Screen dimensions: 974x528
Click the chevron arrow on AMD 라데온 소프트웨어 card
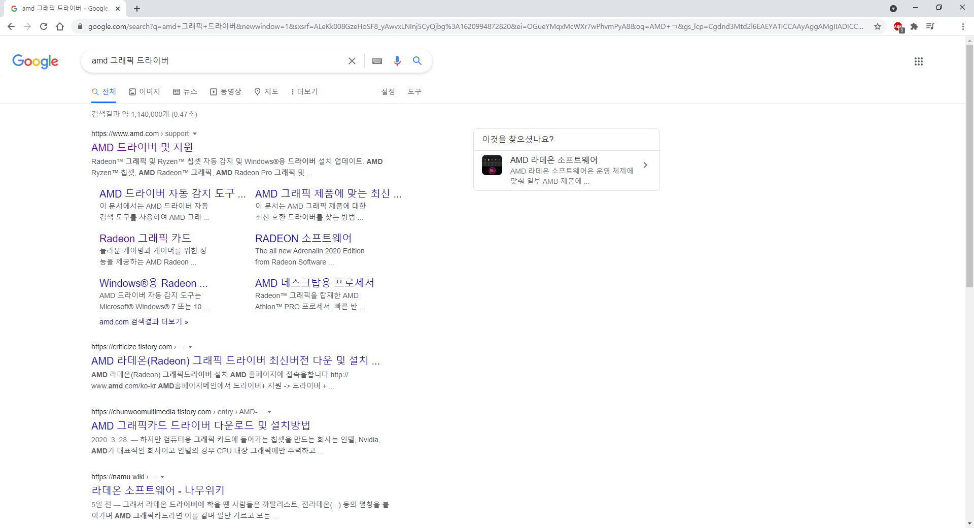tap(645, 165)
